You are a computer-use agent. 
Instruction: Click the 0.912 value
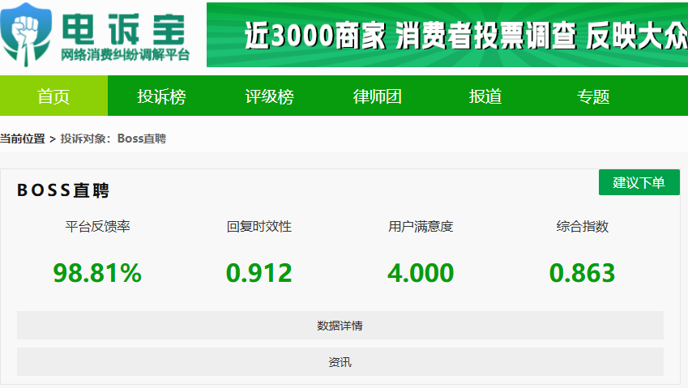(259, 273)
